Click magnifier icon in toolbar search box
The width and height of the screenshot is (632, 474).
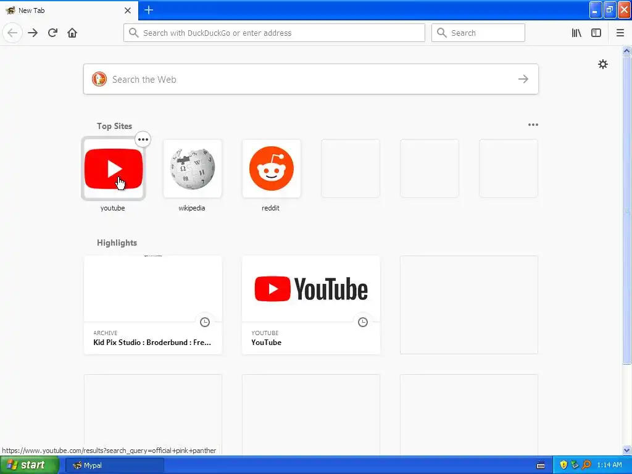pyautogui.click(x=442, y=33)
